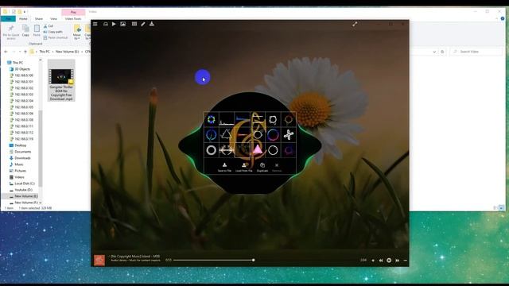Click the Back arrow in File Explorer
Image resolution: width=509 pixels, height=286 pixels.
coord(6,52)
